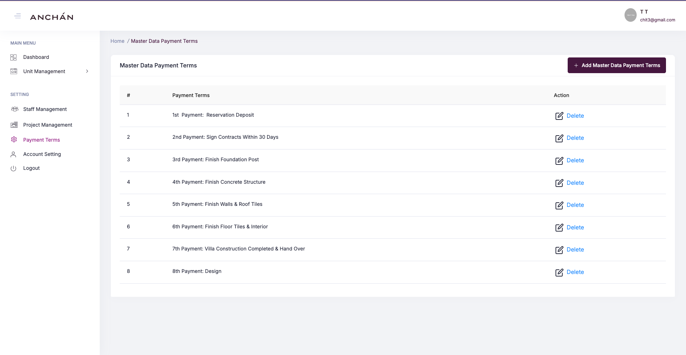Delete the 7th Payment Villa Construction term

click(x=575, y=249)
